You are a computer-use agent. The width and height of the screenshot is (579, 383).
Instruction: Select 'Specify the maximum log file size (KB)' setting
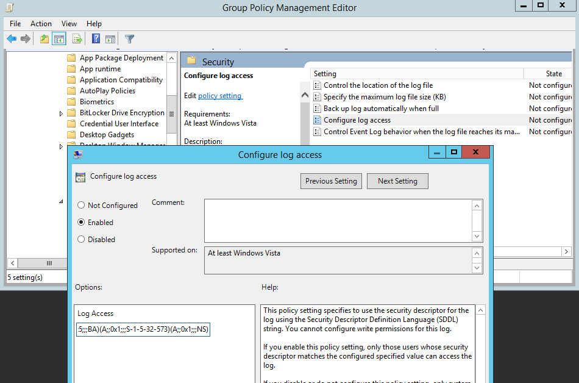pos(385,97)
